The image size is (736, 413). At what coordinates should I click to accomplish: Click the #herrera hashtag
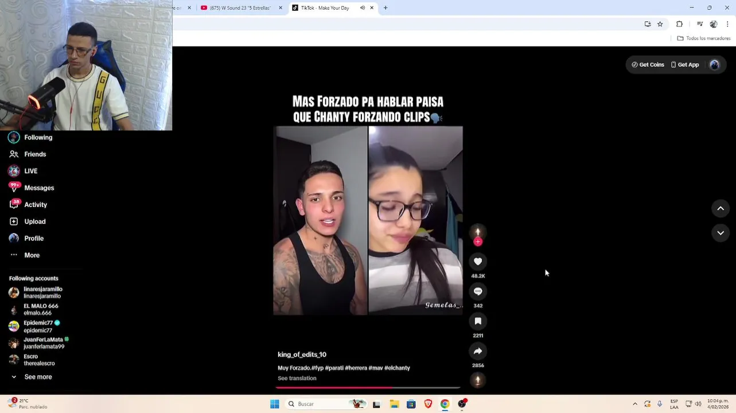(356, 368)
